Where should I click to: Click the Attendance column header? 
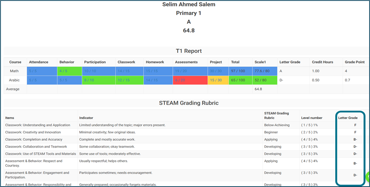39,62
